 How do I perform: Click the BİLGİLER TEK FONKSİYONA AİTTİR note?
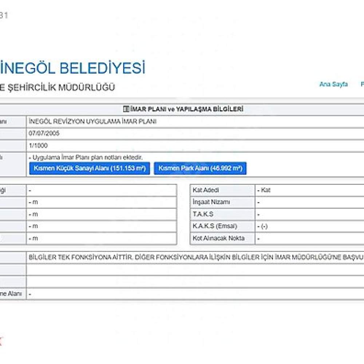pos(196,257)
